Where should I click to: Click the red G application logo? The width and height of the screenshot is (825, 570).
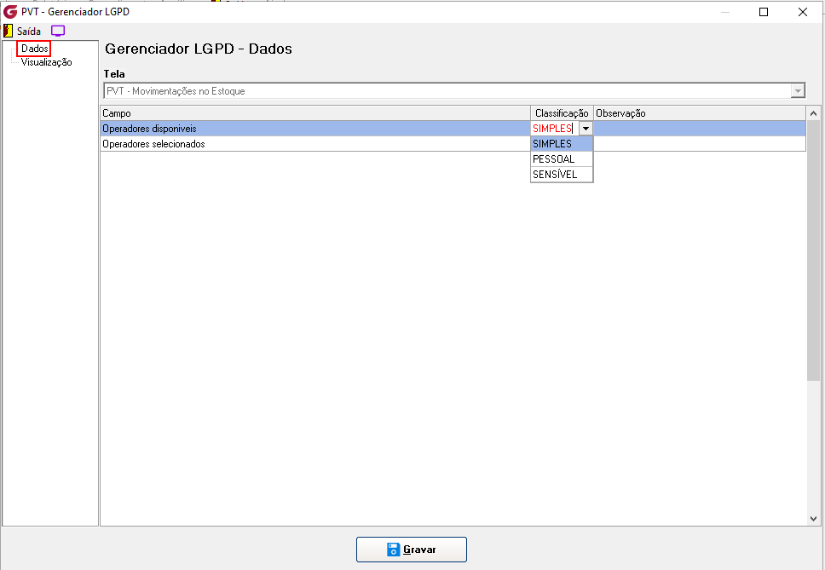10,11
